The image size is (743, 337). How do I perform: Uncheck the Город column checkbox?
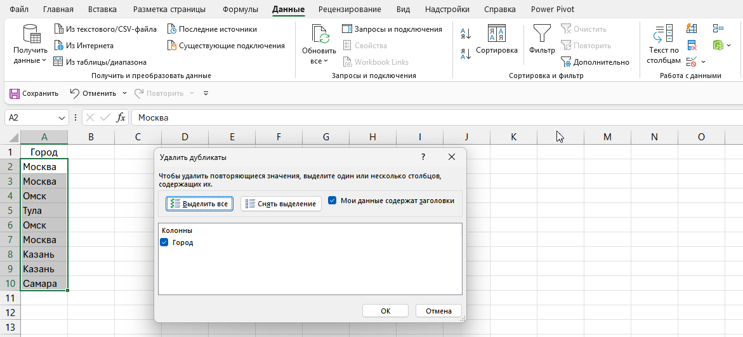pos(165,242)
